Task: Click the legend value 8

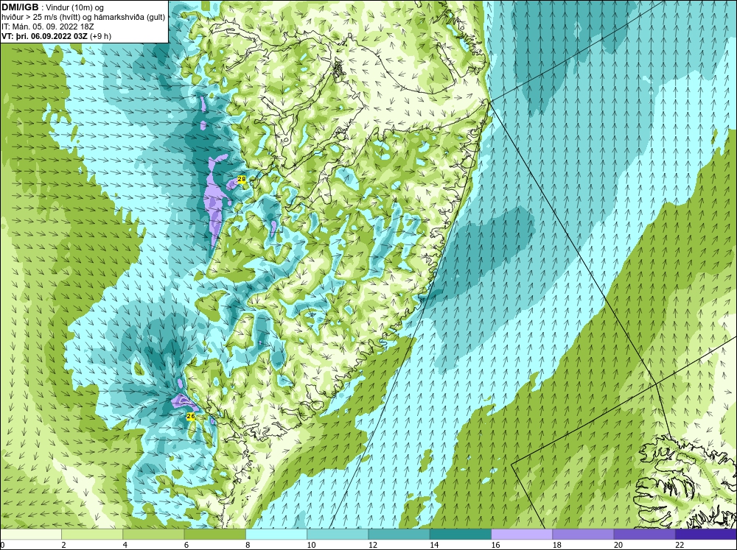Action: [248, 545]
